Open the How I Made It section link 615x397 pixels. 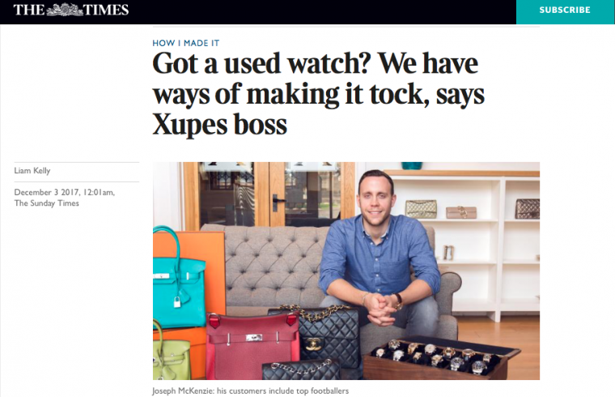tap(186, 43)
